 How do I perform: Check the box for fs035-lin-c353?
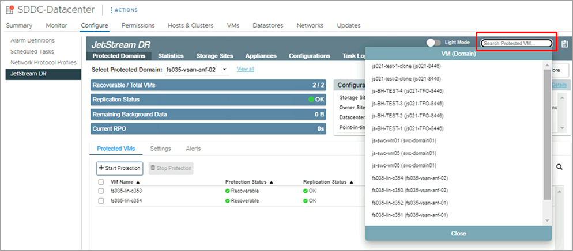click(101, 191)
